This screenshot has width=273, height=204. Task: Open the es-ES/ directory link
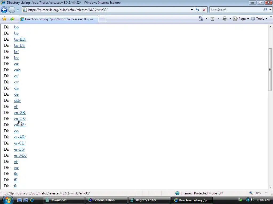[19, 149]
